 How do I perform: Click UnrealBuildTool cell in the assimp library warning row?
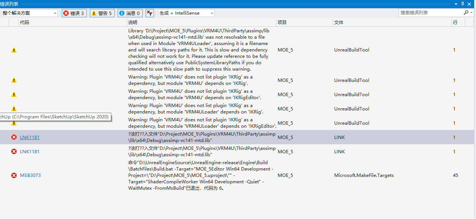pos(352,50)
